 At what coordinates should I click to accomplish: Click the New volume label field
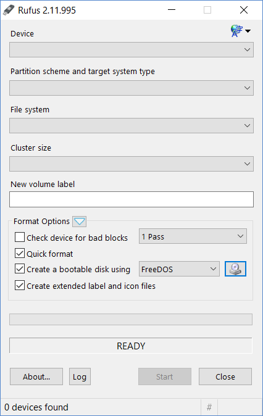click(131, 199)
